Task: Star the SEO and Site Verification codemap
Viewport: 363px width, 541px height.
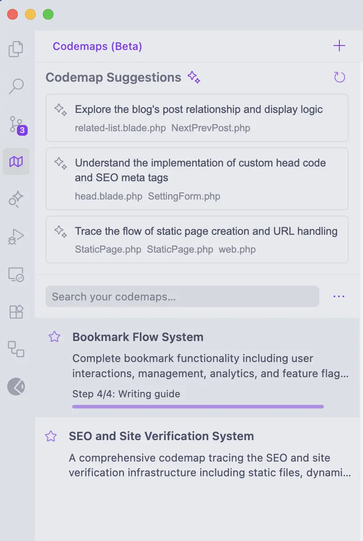Action: [51, 437]
